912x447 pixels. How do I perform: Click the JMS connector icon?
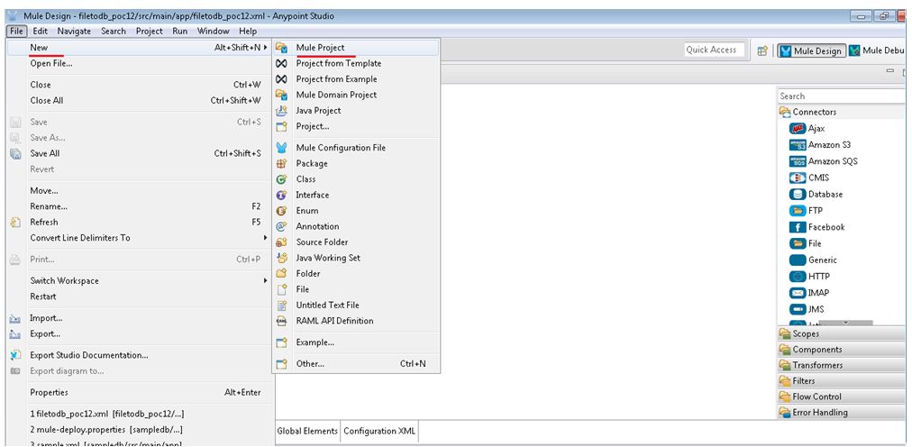[x=798, y=309]
